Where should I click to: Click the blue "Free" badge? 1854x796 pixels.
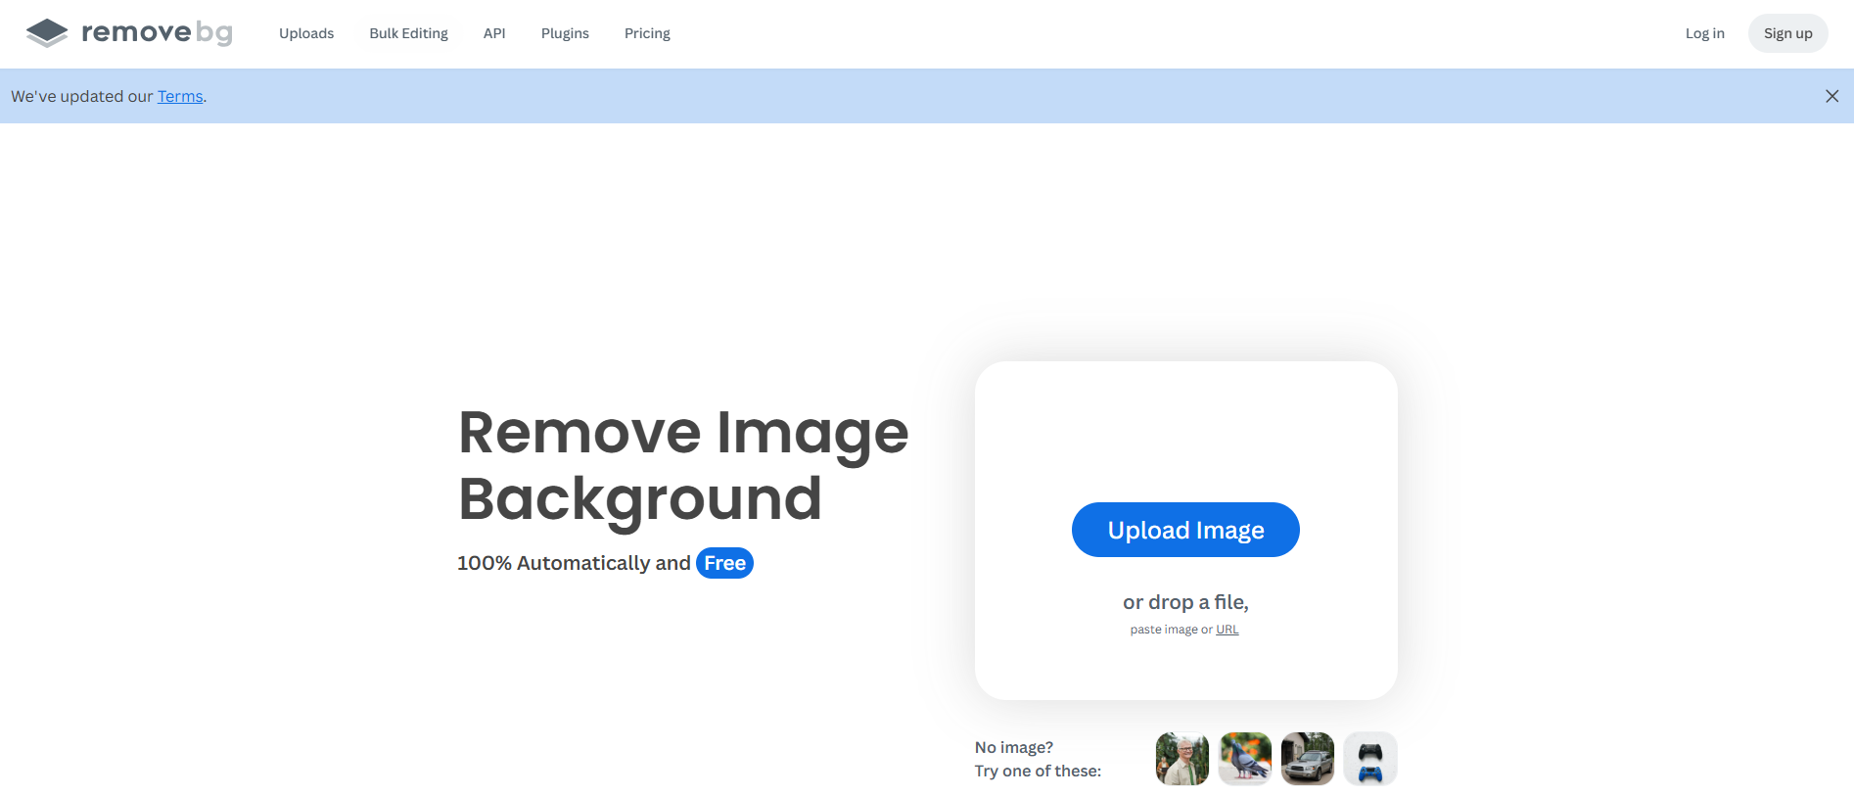click(724, 563)
